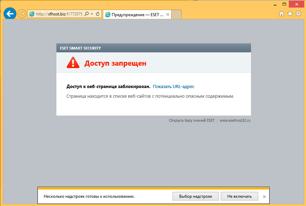Maximize the browser window
This screenshot has width=306, height=206.
[284, 4]
